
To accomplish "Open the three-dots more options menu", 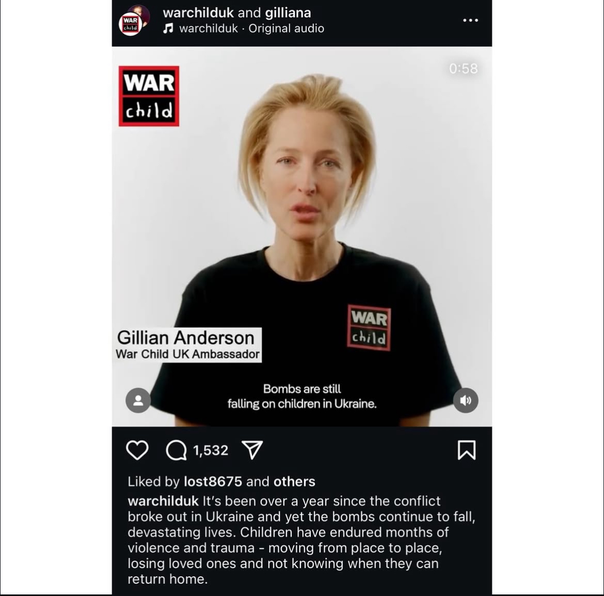I will (x=470, y=20).
